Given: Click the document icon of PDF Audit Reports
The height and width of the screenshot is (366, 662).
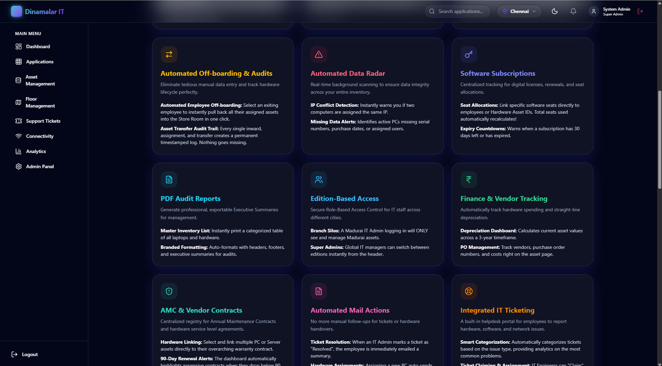Looking at the screenshot, I should point(169,179).
